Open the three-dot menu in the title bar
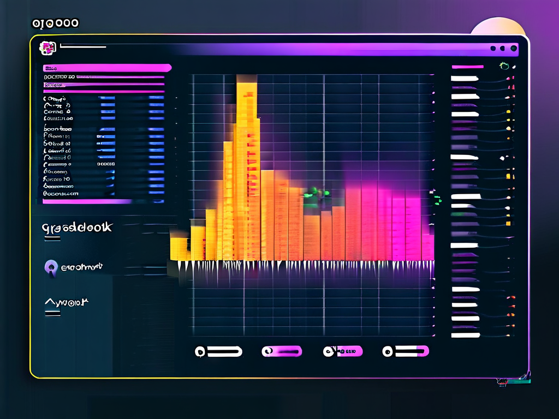This screenshot has width=559, height=419. pos(503,49)
